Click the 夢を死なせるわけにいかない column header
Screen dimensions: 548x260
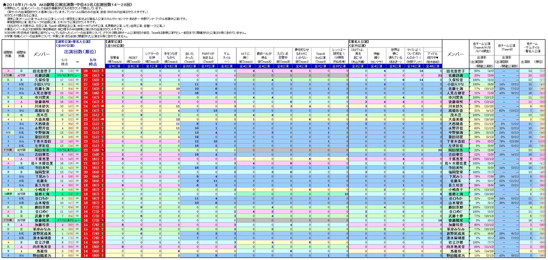tap(302, 55)
